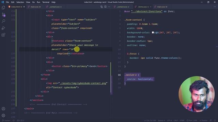Open the Explorer view in activity bar
This screenshot has height=122, width=218.
click(3, 7)
